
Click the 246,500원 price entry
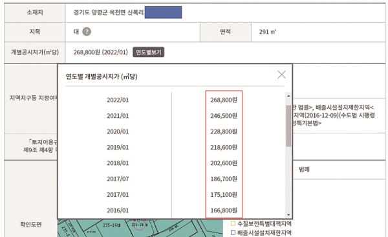[x=224, y=116]
